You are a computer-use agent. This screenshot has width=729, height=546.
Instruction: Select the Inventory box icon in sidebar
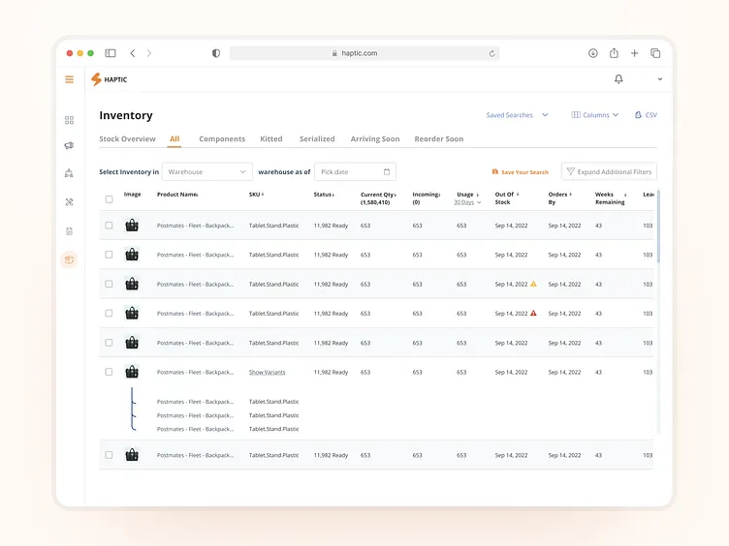(x=69, y=259)
